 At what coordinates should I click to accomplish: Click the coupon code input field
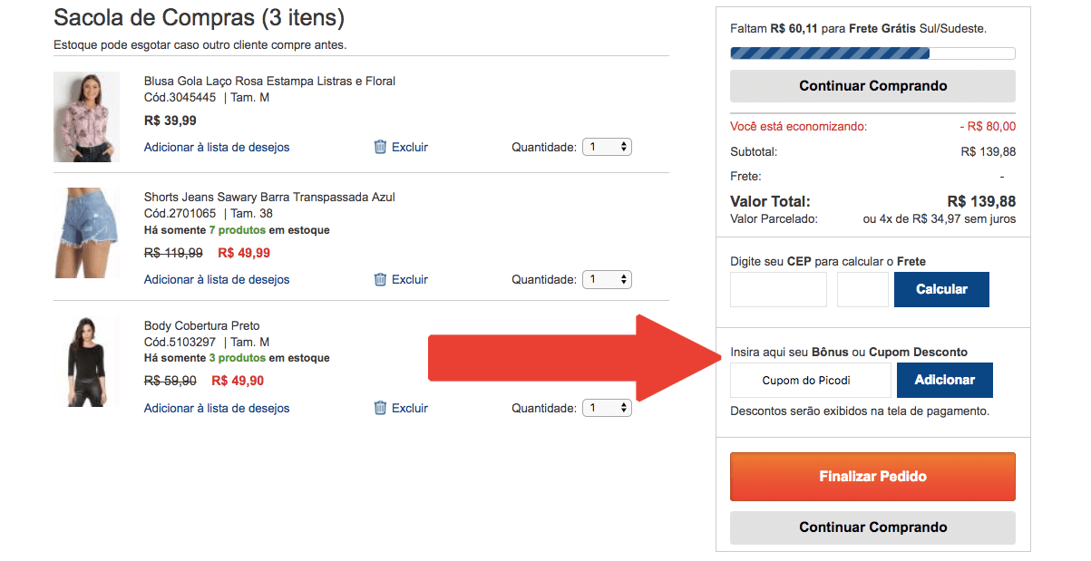coord(811,381)
